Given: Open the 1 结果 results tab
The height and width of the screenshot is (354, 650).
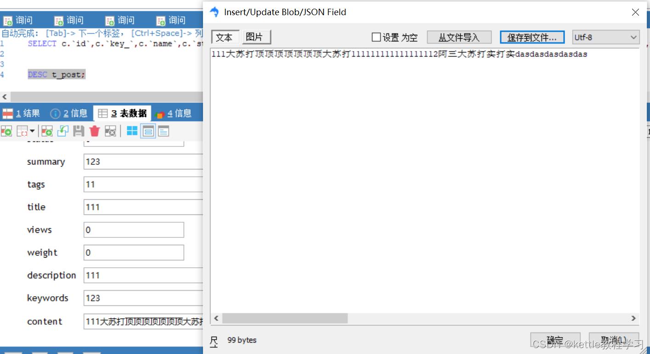Looking at the screenshot, I should 22,113.
